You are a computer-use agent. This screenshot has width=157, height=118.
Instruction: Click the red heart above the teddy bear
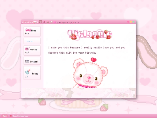(94, 60)
